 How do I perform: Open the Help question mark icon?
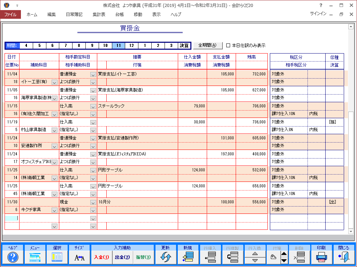(13, 257)
